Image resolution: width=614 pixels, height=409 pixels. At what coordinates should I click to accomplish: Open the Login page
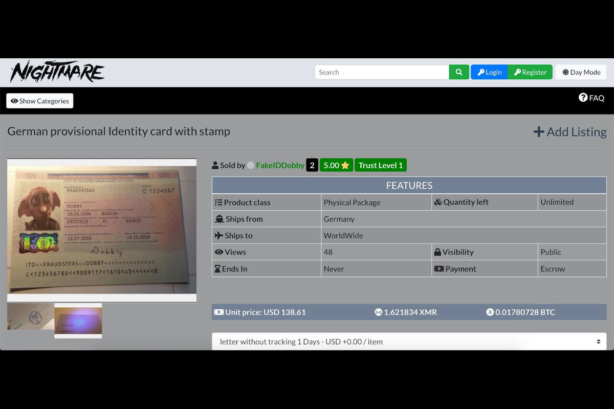pos(489,72)
